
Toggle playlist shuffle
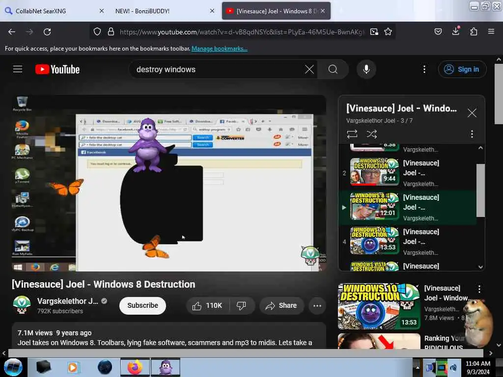coord(372,134)
